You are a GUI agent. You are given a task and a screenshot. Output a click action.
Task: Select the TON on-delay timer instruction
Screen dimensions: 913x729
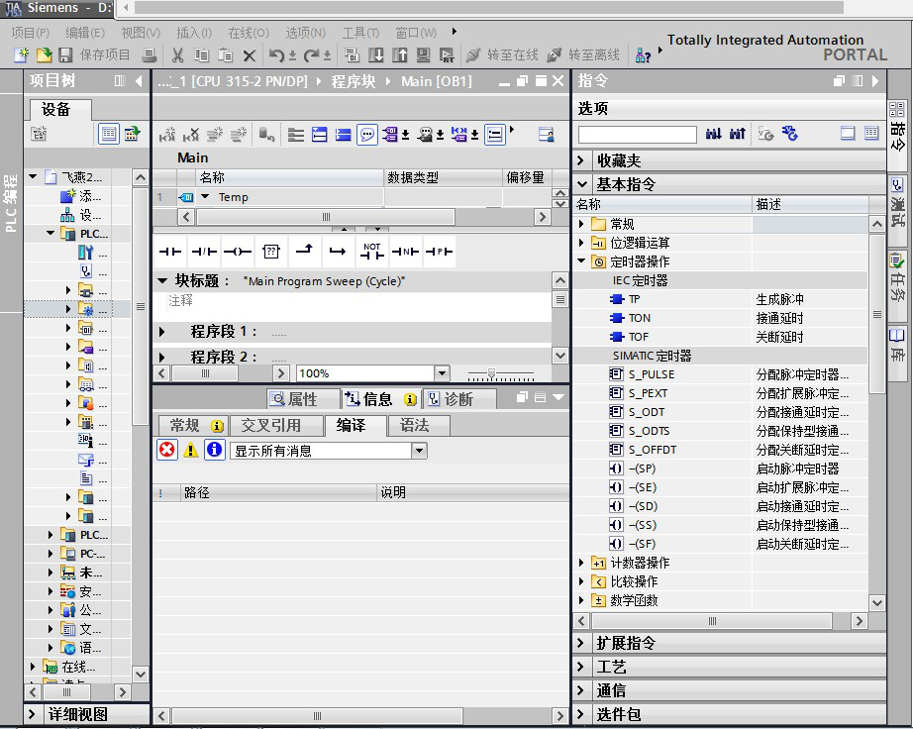pos(640,318)
